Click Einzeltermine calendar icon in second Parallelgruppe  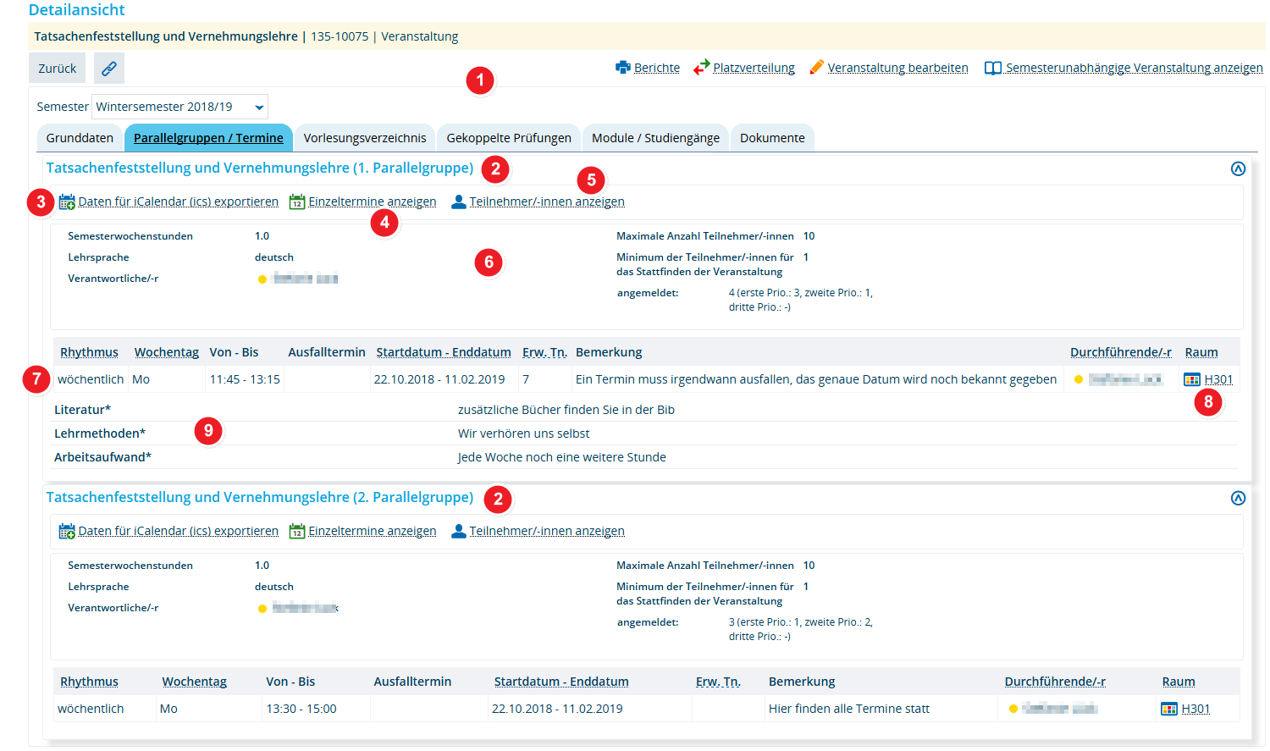[x=297, y=531]
